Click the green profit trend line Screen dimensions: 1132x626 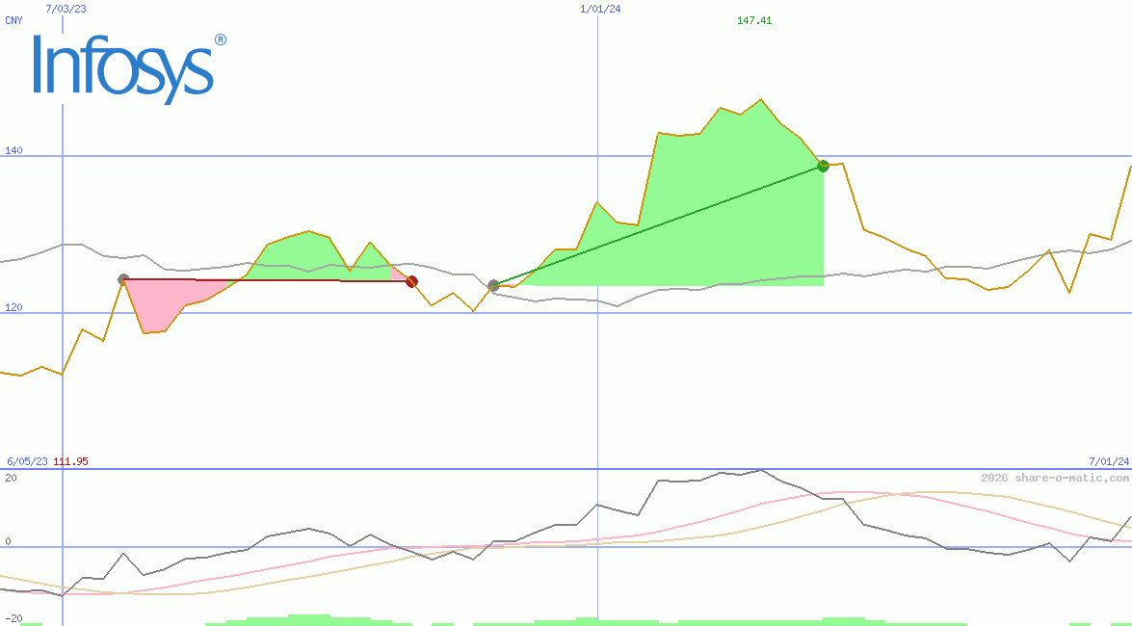click(658, 226)
